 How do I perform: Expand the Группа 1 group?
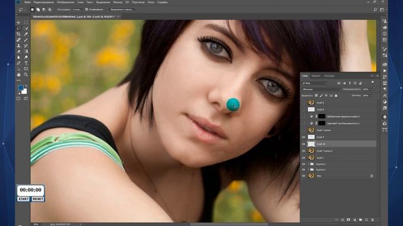tap(308, 169)
